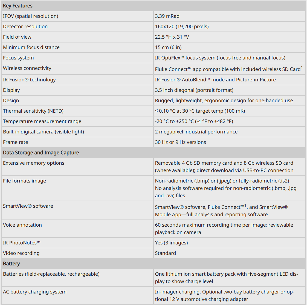Viewport: 307px width, 305px height.
Task: Click the IR-PhotoNotes Yes (3 images) value
Action: [x=171, y=243]
